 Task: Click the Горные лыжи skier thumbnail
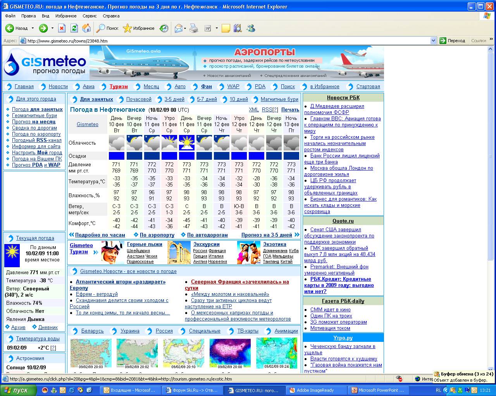(113, 253)
